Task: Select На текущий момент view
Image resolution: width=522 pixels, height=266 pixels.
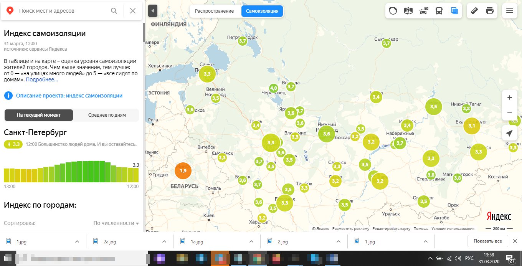Action: pos(38,115)
